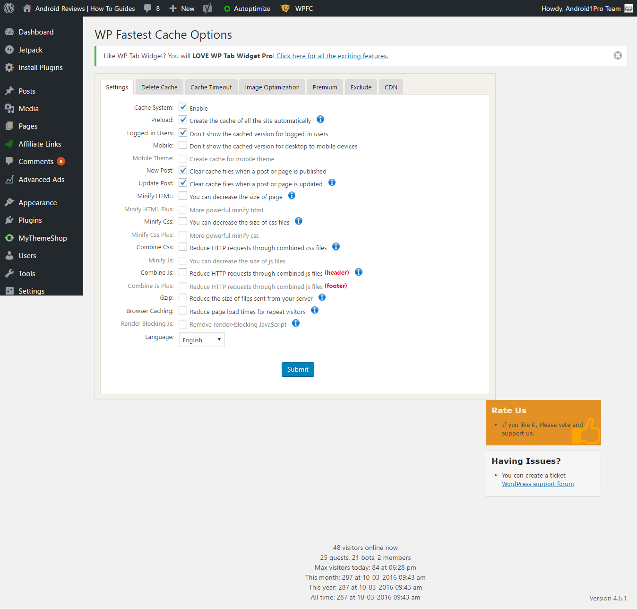Click the Rate Us thumbs-up icon
This screenshot has height=609, width=637.
(586, 431)
